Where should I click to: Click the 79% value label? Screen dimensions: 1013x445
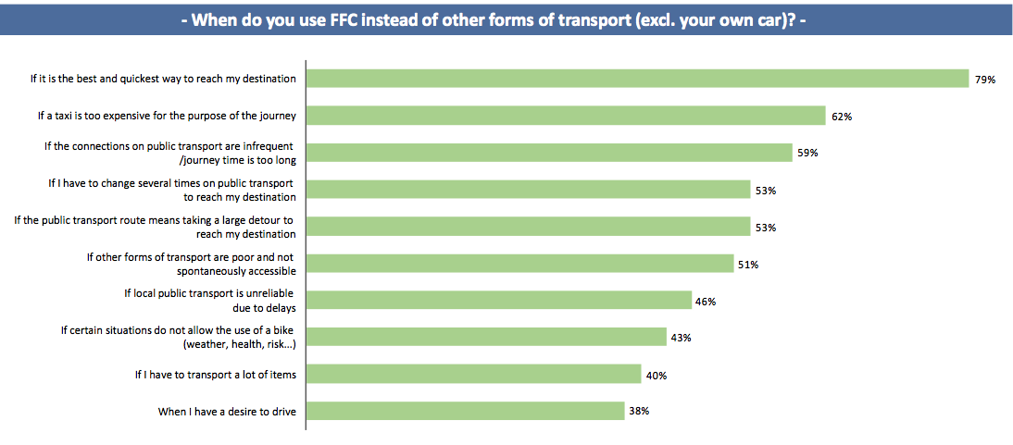point(984,80)
